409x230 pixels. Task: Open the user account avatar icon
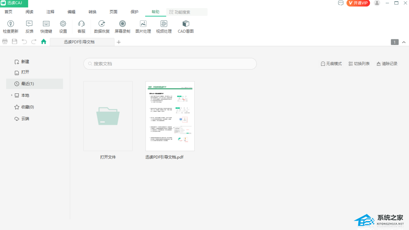(377, 3)
